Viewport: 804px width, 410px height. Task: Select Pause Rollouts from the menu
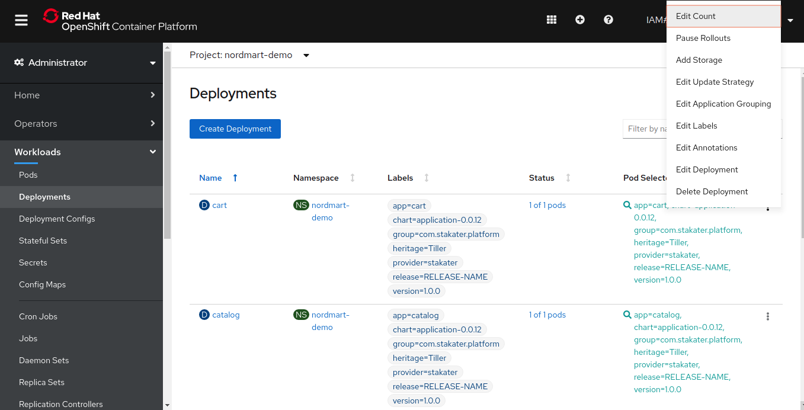(x=724, y=38)
